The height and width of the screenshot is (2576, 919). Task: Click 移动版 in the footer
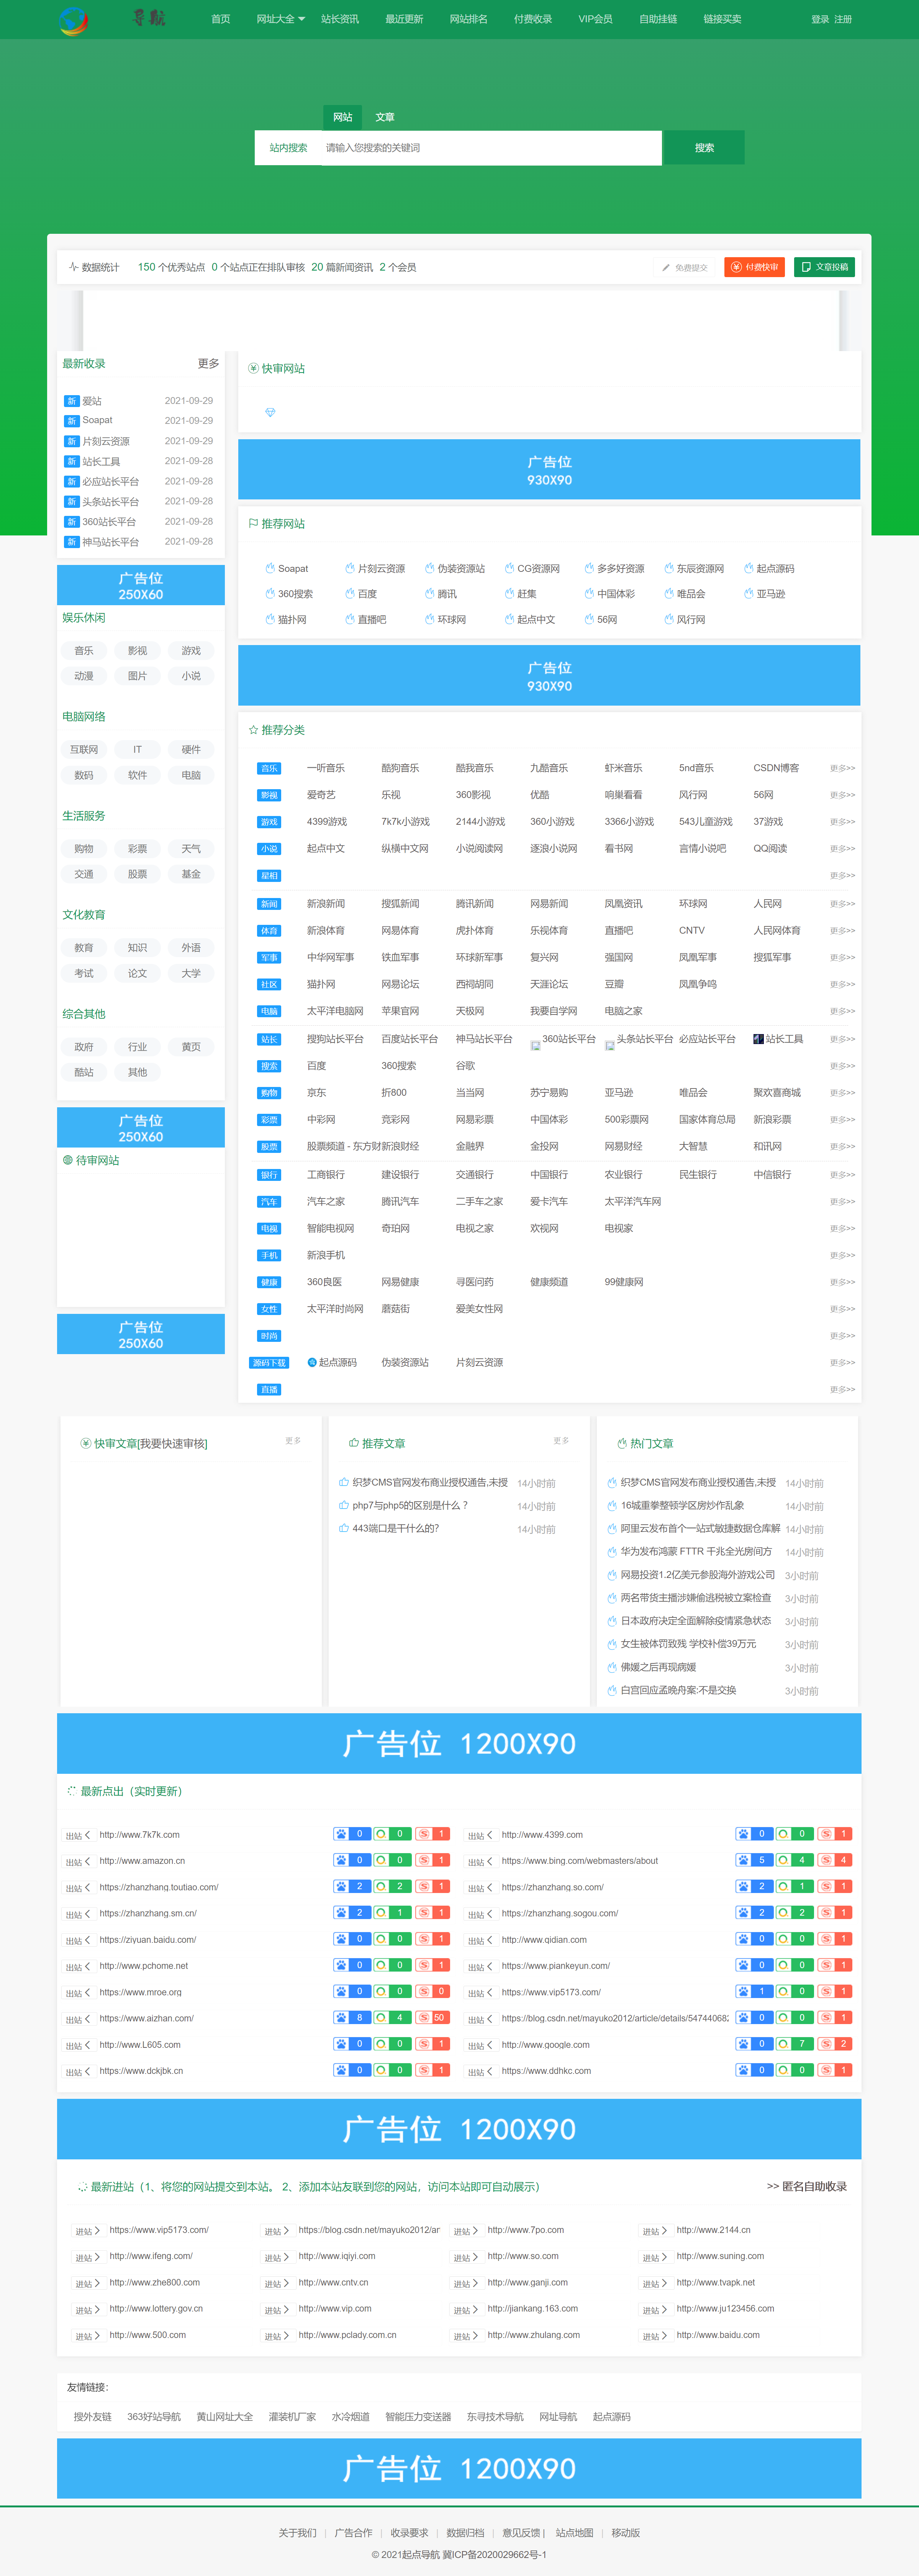[625, 2533]
